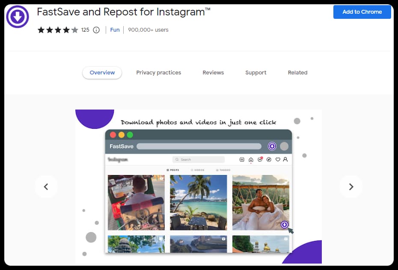
Task: Click the 125 ratings count
Action: 85,30
